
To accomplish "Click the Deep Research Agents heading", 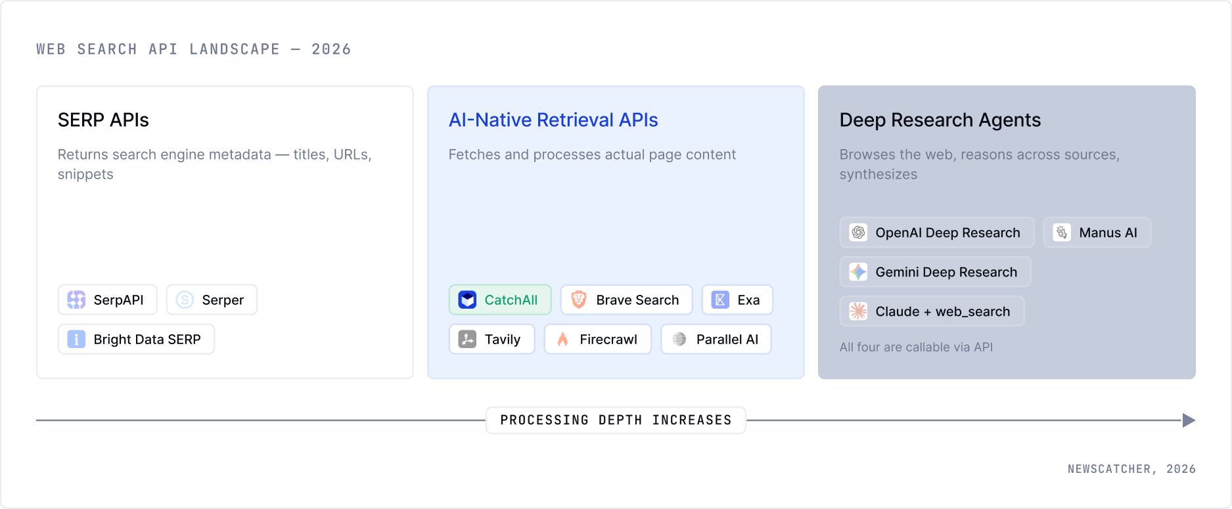I will tap(940, 120).
